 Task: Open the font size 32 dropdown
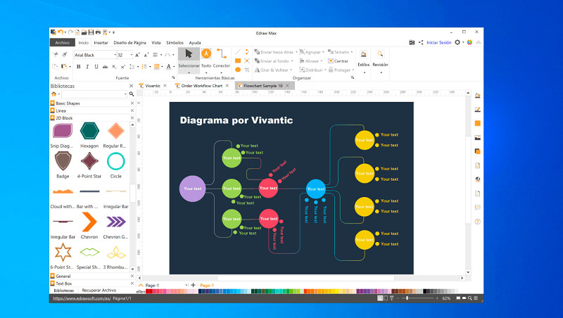131,55
